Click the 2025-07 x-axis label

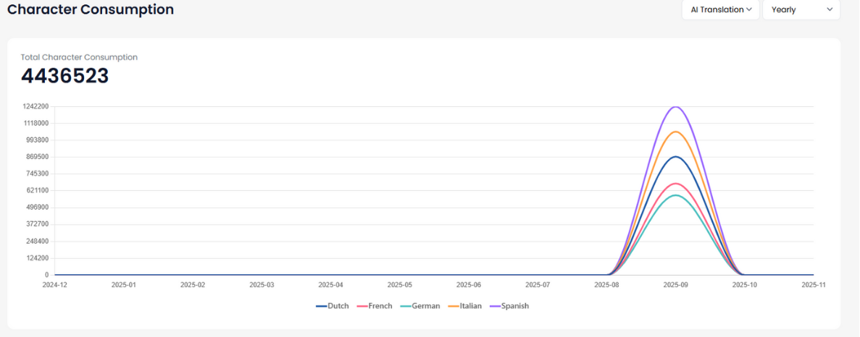click(x=538, y=284)
